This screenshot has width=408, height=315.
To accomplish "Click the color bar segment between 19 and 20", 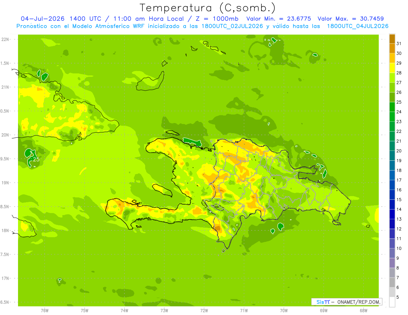I will 392,156.
